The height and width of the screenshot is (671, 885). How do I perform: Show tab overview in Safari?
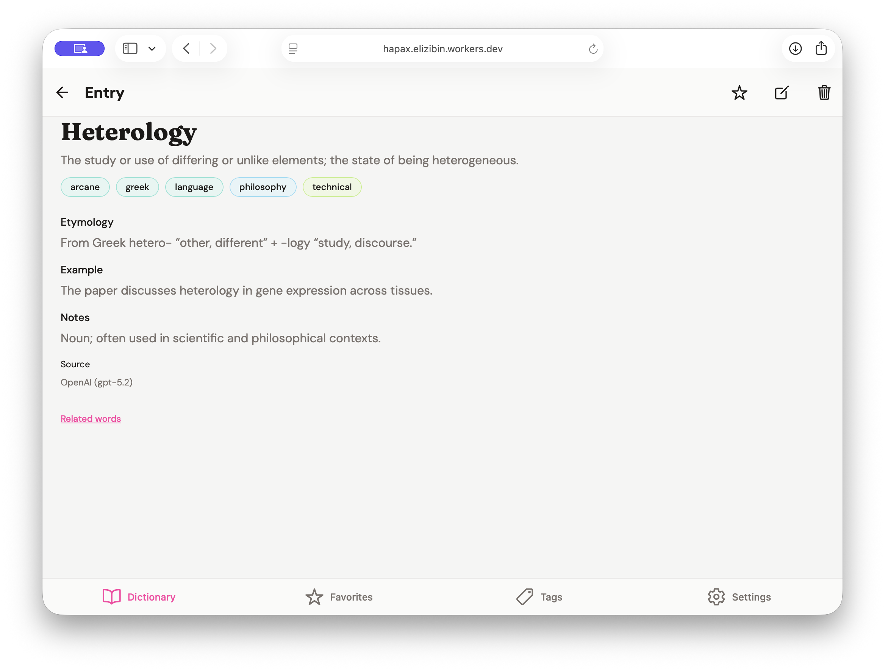click(79, 48)
